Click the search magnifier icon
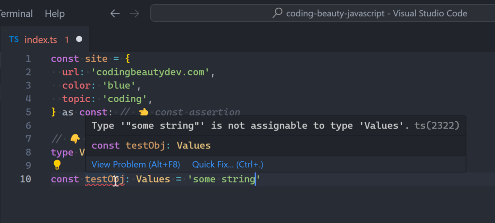This screenshot has width=495, height=223. pyautogui.click(x=277, y=13)
